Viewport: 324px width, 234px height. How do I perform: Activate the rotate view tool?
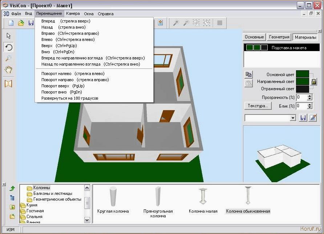[9, 47]
